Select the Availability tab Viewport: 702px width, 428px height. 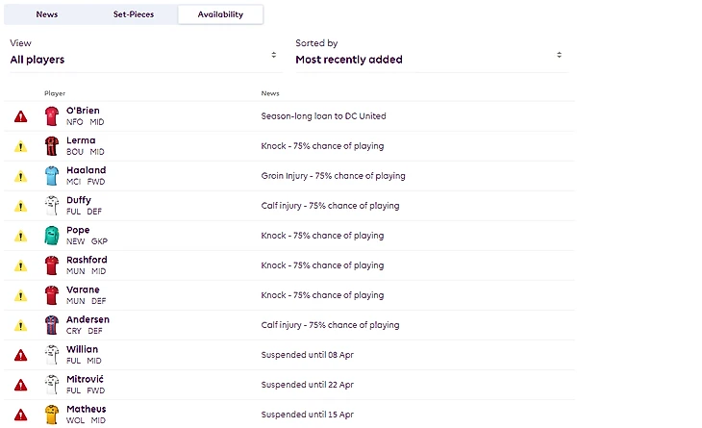(220, 14)
